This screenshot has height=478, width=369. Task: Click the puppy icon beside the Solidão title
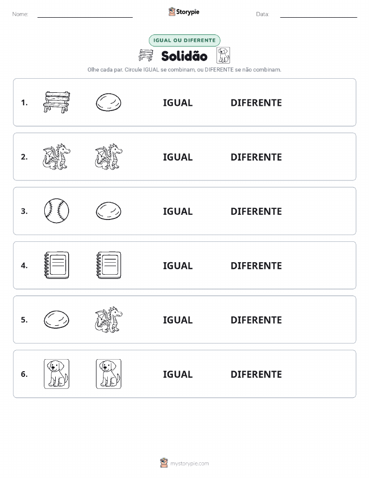click(223, 55)
